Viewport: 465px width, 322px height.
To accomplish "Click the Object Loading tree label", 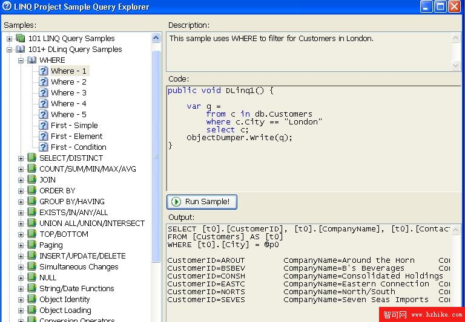I will point(65,310).
